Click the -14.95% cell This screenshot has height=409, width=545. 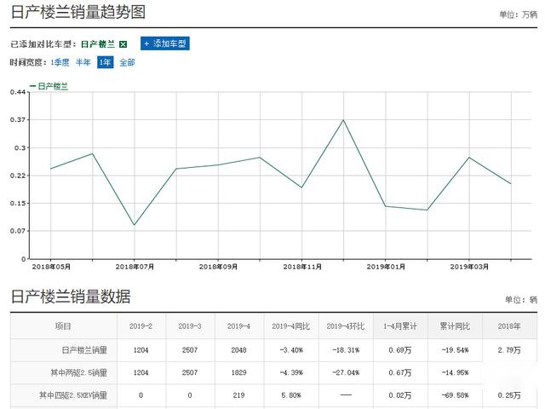[455, 373]
